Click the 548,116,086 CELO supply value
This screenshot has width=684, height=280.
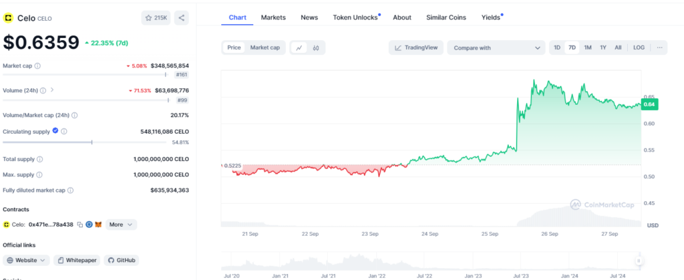(x=164, y=131)
